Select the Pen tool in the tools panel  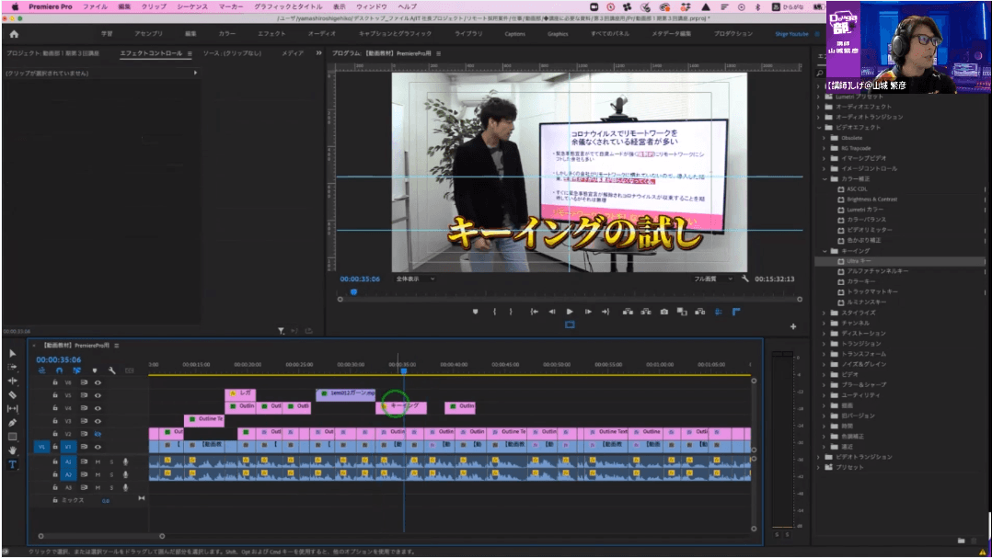coord(13,423)
